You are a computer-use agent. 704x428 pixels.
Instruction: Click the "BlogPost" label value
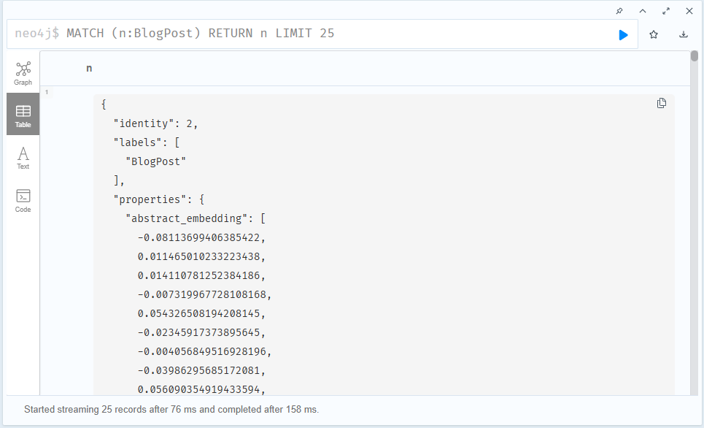[155, 161]
